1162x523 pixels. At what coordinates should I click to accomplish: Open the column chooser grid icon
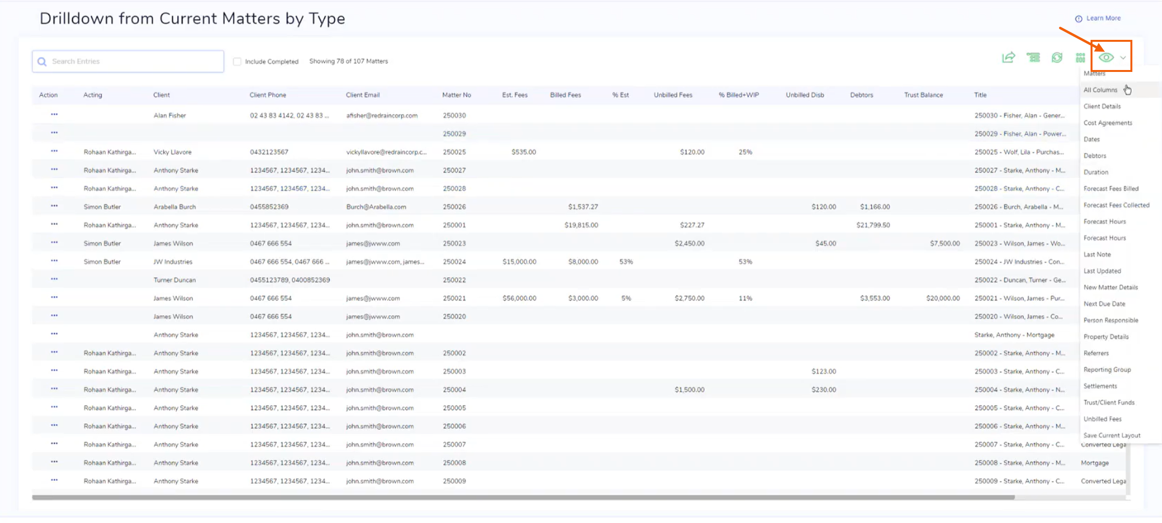point(1080,58)
